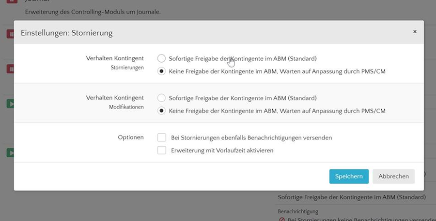This screenshot has width=436, height=221.
Task: Click background text 'Sofortige Freigabe' below the dialog
Action: [352, 197]
